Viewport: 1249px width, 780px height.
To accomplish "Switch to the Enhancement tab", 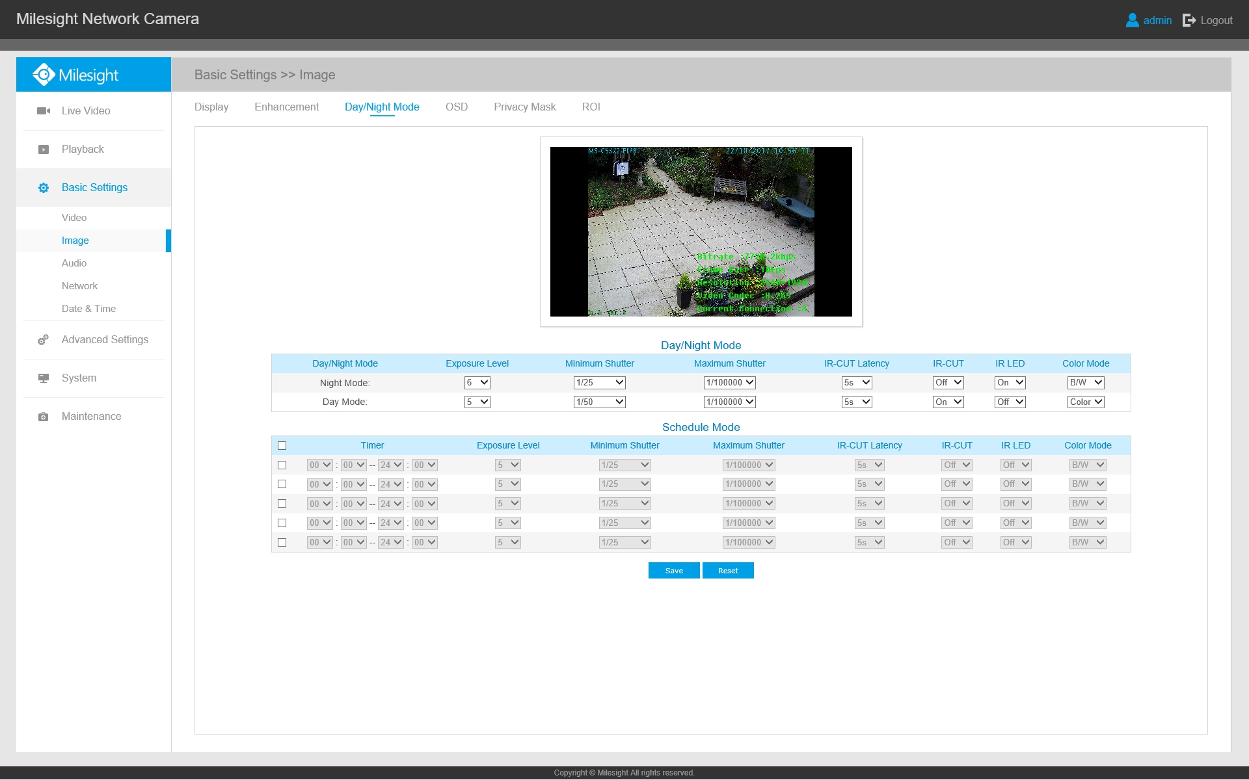I will (286, 107).
